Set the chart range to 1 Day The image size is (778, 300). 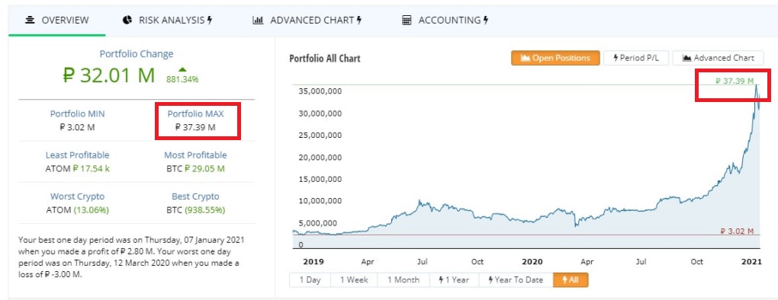click(310, 279)
